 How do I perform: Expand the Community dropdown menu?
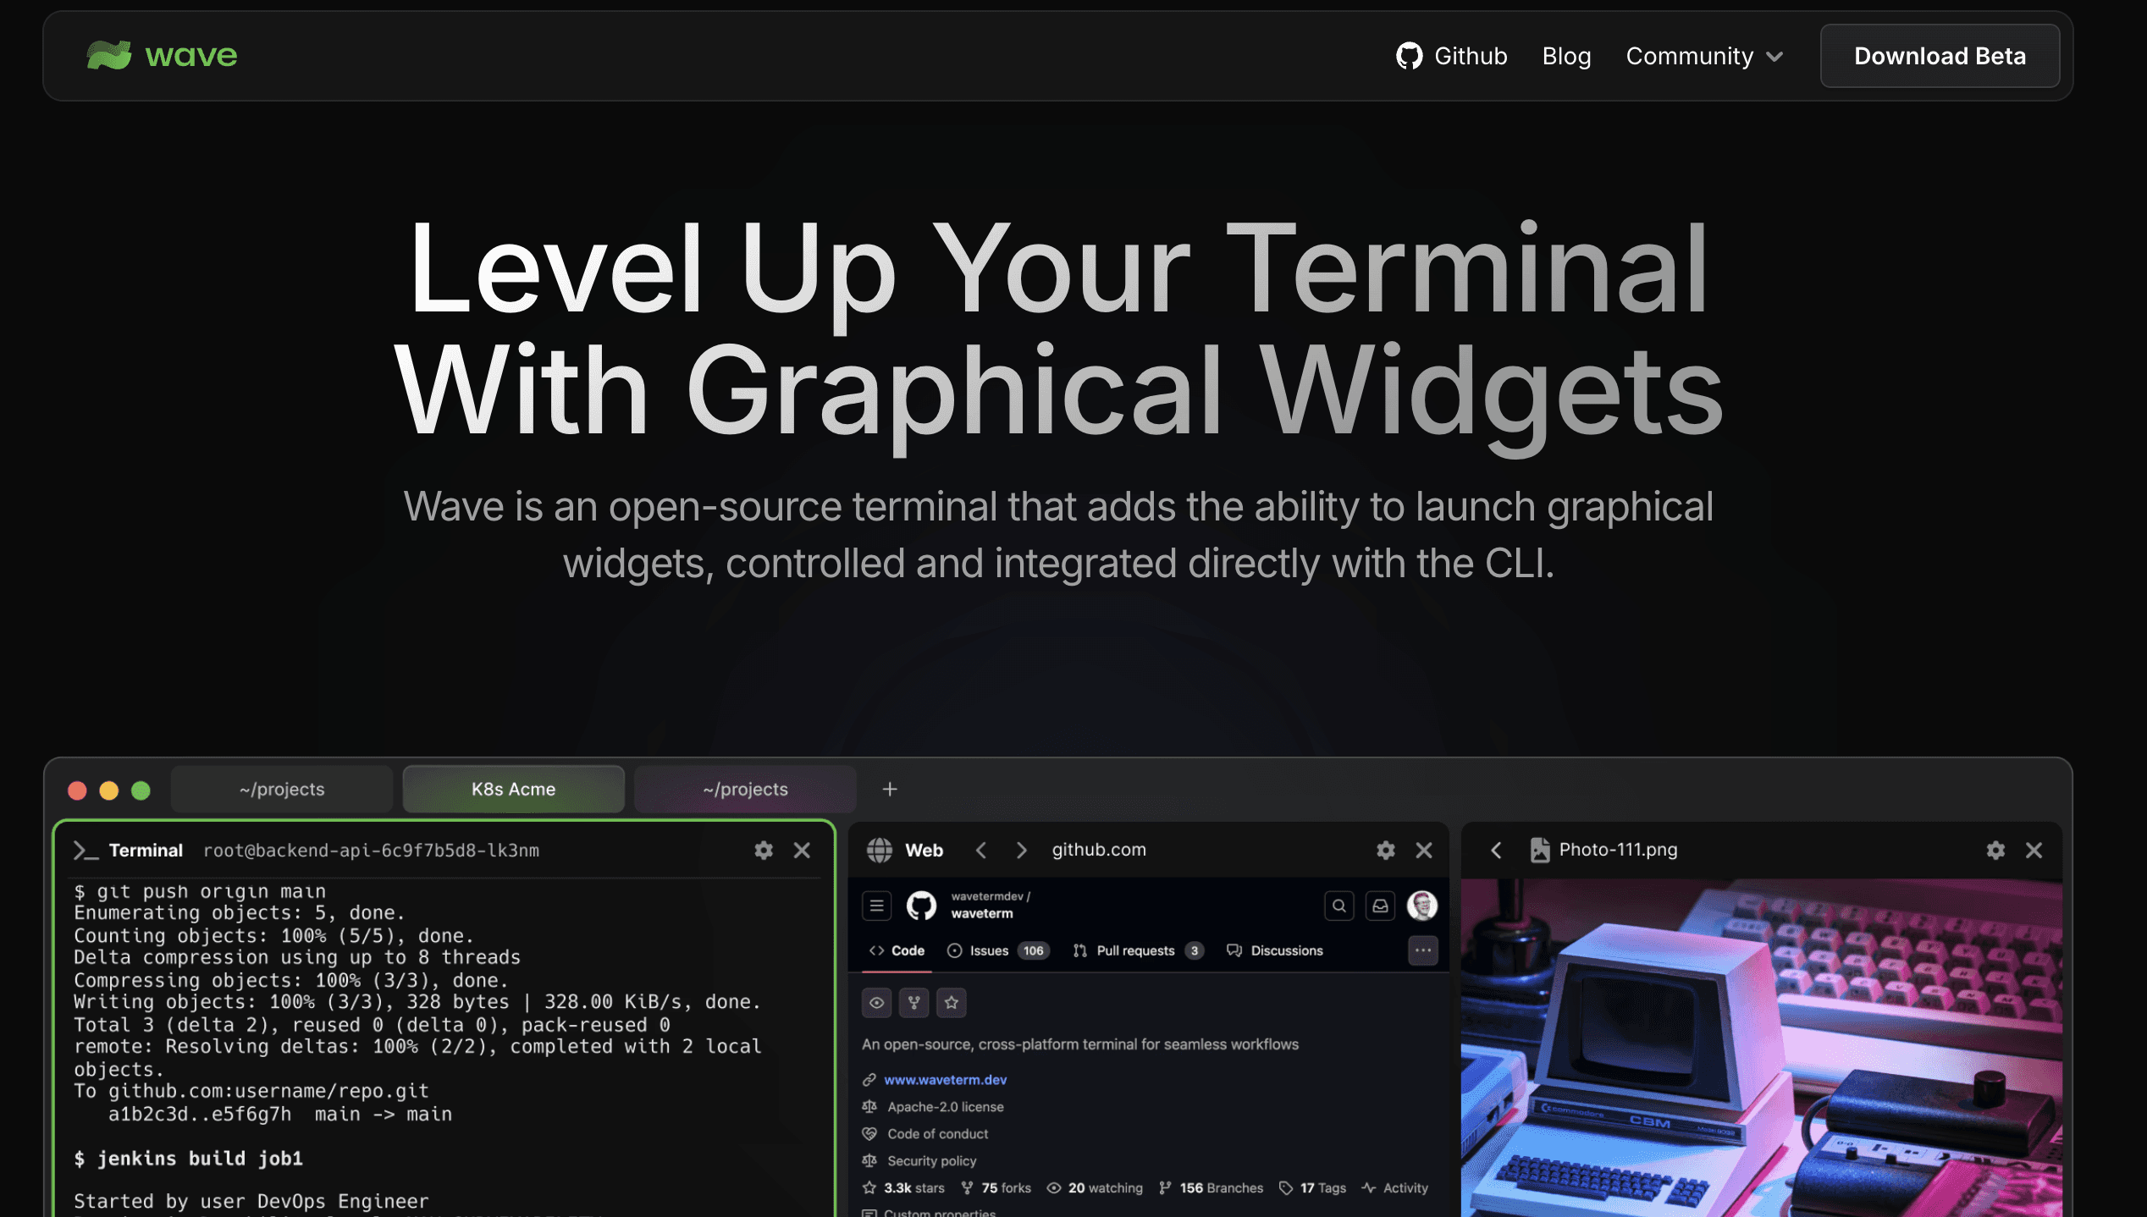click(x=1704, y=56)
